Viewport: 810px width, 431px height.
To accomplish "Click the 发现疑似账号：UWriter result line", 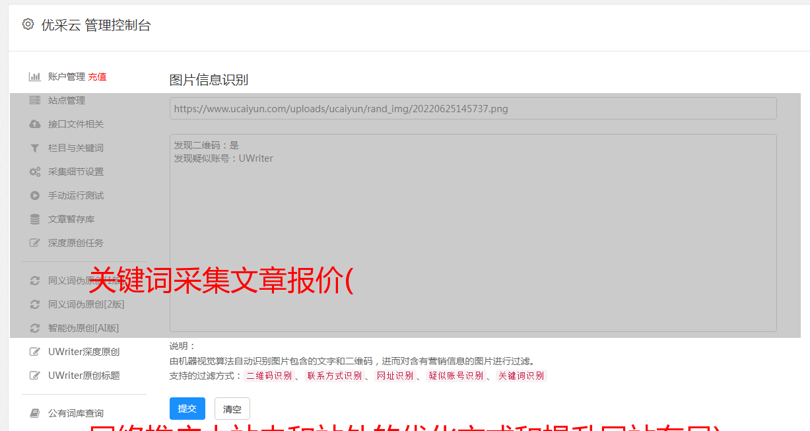I will click(224, 158).
